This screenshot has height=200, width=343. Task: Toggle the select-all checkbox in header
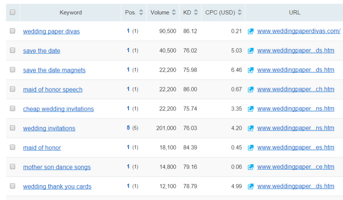point(13,12)
